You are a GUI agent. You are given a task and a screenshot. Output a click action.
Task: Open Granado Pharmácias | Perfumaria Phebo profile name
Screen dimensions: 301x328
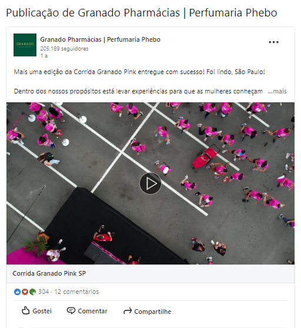click(100, 39)
